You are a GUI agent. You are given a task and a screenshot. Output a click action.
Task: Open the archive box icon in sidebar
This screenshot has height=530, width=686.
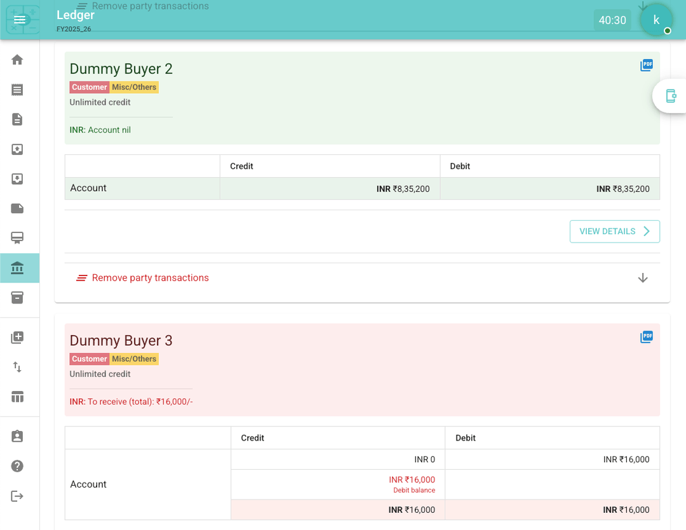pyautogui.click(x=17, y=298)
